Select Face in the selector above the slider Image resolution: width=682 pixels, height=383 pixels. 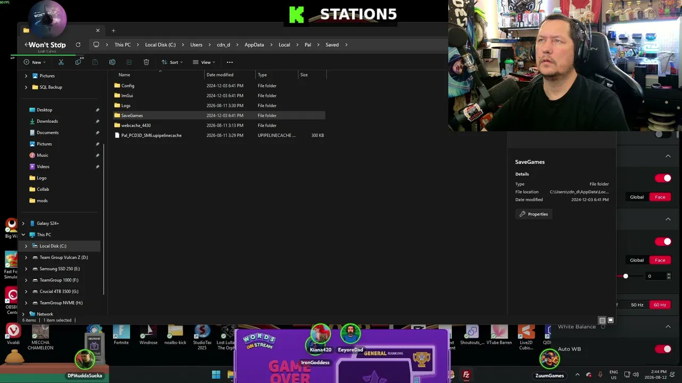point(660,260)
